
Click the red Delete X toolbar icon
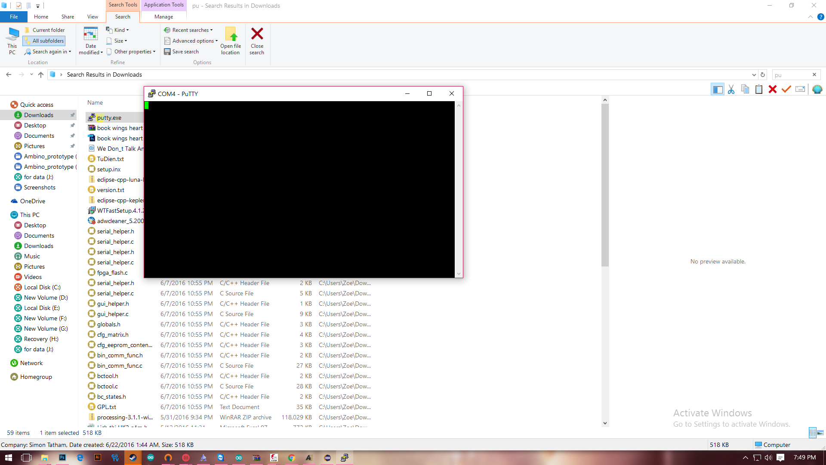pos(773,89)
